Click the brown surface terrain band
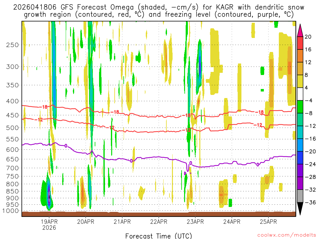The width and height of the screenshot is (319, 239). pyautogui.click(x=159, y=214)
